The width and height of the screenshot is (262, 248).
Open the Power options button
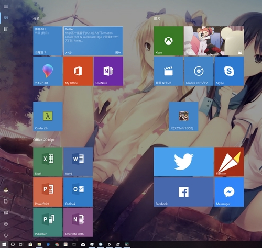tap(6, 235)
